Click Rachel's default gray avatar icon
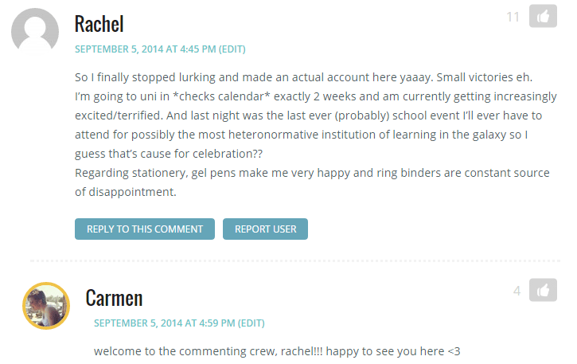The height and width of the screenshot is (364, 577). point(34,32)
